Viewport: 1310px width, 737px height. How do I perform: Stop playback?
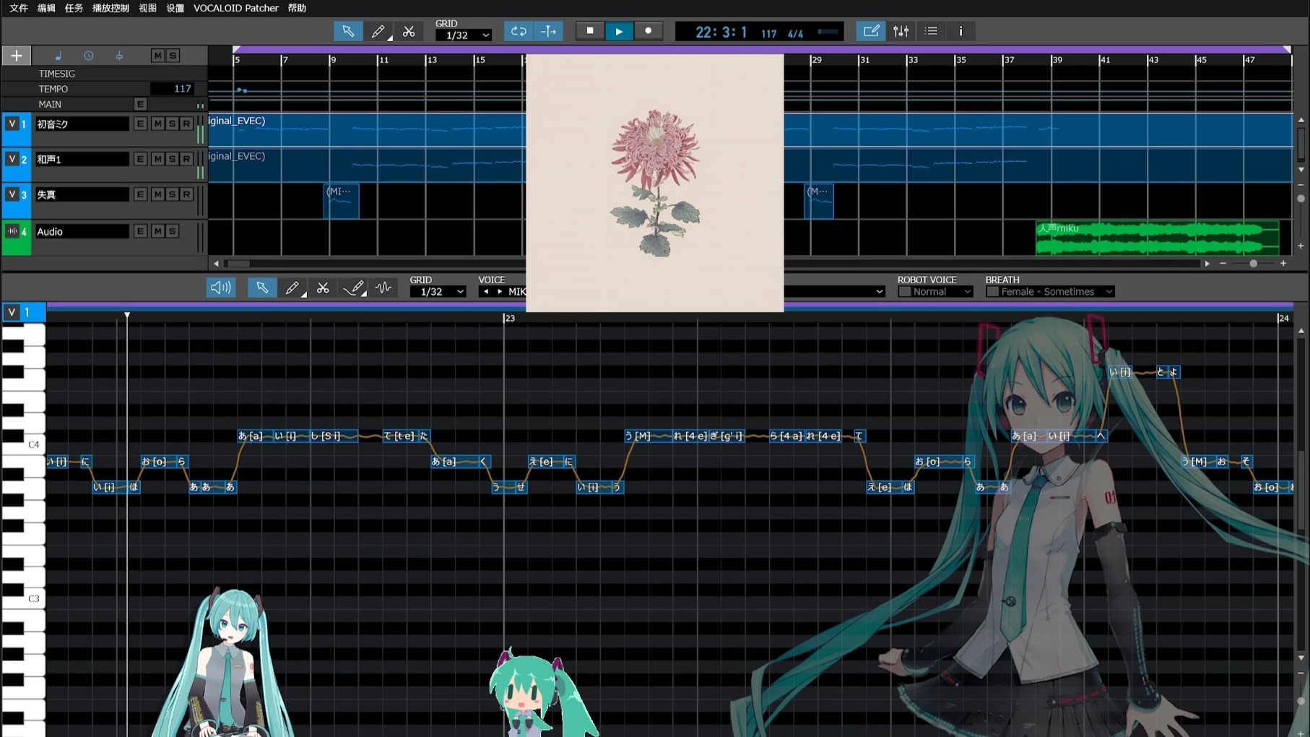tap(590, 31)
